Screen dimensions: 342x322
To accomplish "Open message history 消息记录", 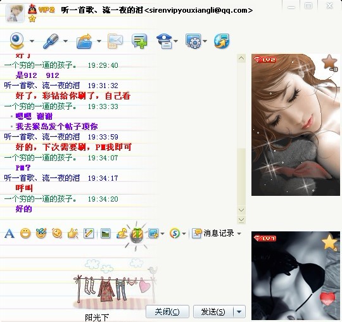I will [x=213, y=233].
